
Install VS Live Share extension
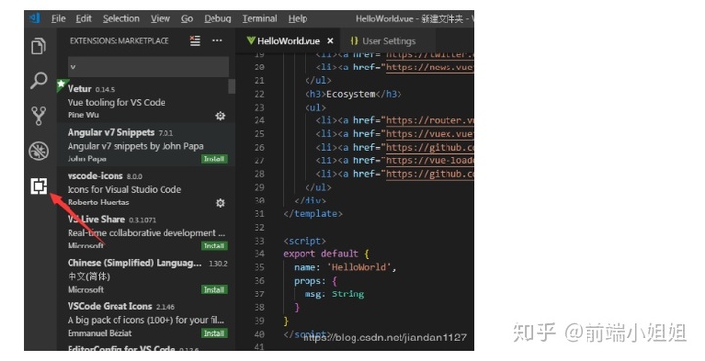pos(214,247)
